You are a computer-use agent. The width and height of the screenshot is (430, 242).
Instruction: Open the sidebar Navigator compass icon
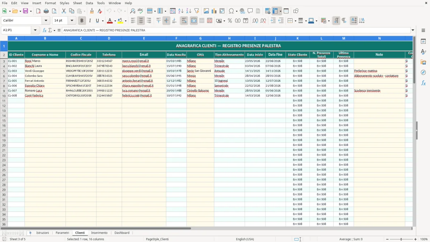pyautogui.click(x=423, y=72)
